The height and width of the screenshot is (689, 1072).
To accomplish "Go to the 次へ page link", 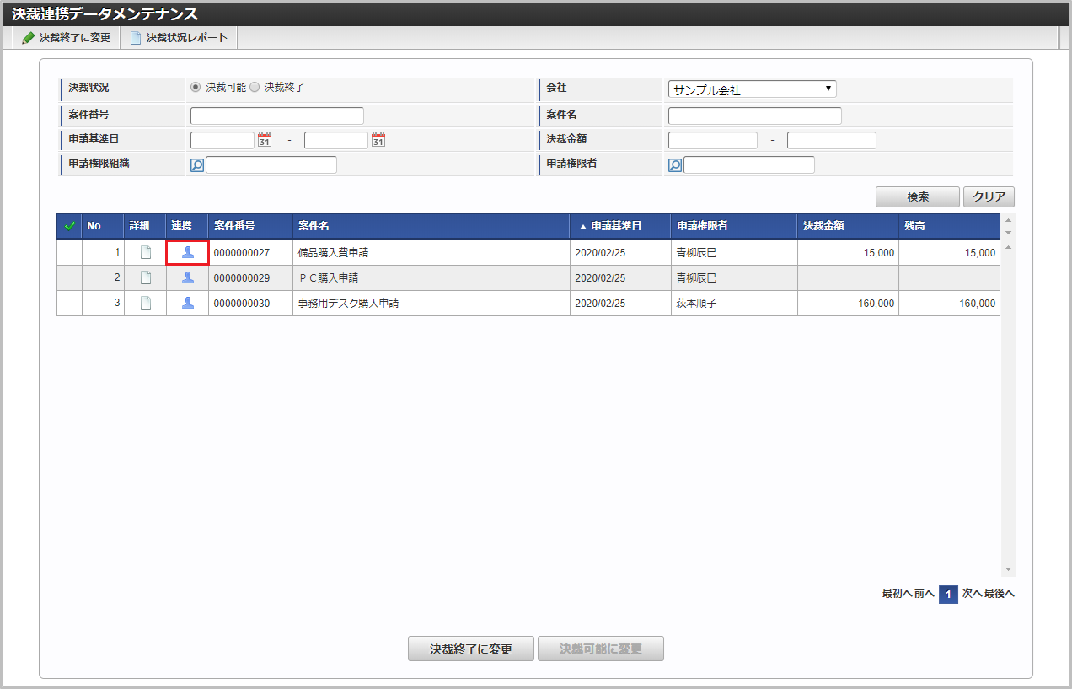I will (971, 594).
